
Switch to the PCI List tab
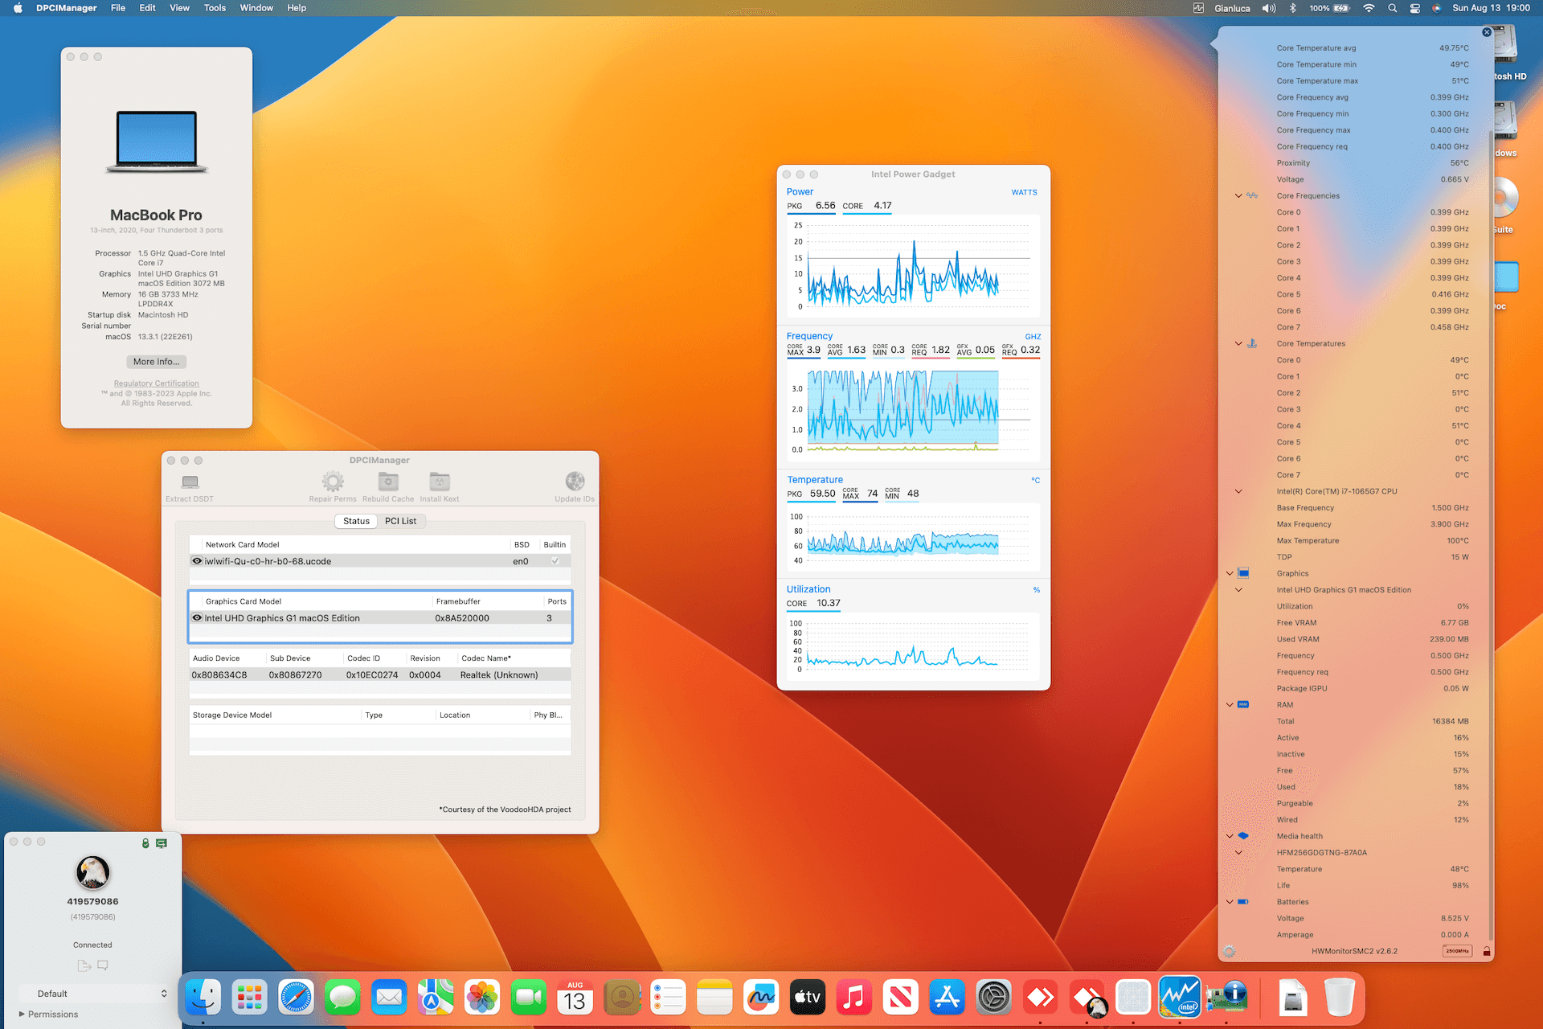pyautogui.click(x=400, y=521)
